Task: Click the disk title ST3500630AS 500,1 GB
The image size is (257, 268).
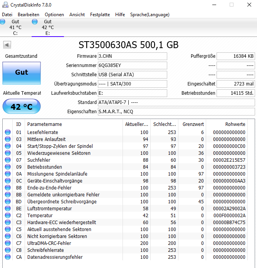Action: click(x=128, y=45)
